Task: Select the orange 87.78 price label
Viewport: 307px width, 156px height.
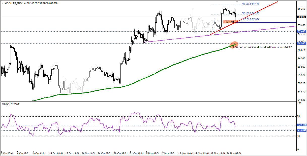Action: (229, 22)
